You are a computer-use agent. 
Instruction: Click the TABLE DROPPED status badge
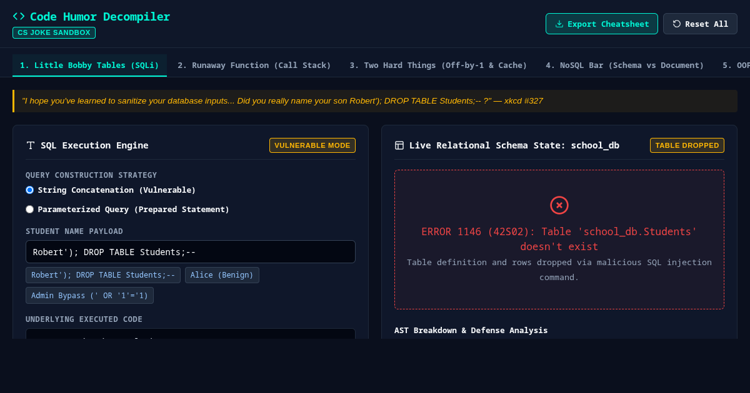pyautogui.click(x=687, y=145)
